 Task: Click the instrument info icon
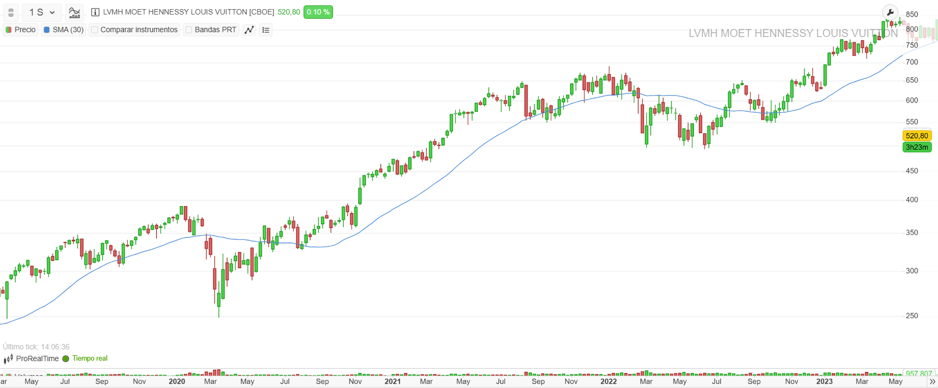(x=95, y=12)
